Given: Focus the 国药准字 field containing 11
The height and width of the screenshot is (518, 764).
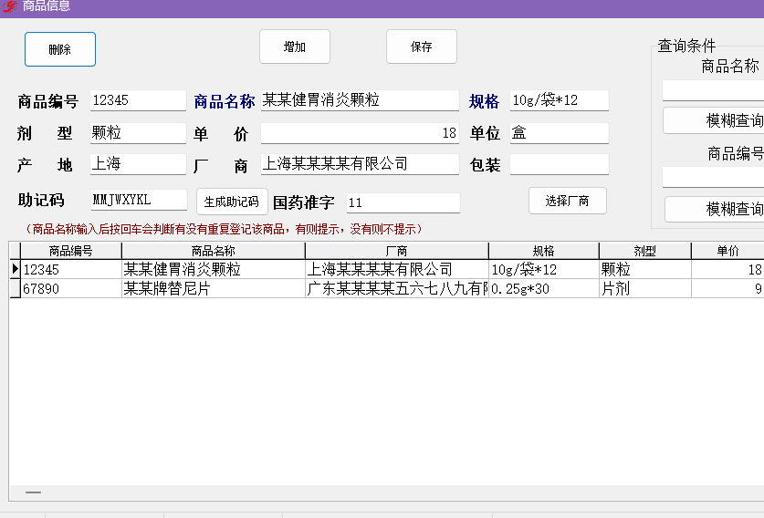Looking at the screenshot, I should [x=403, y=202].
